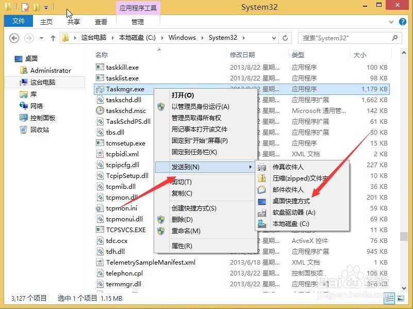This screenshot has height=309, width=413.
Task: Open the quick access toolbar customize dropdown
Action: pos(46,7)
